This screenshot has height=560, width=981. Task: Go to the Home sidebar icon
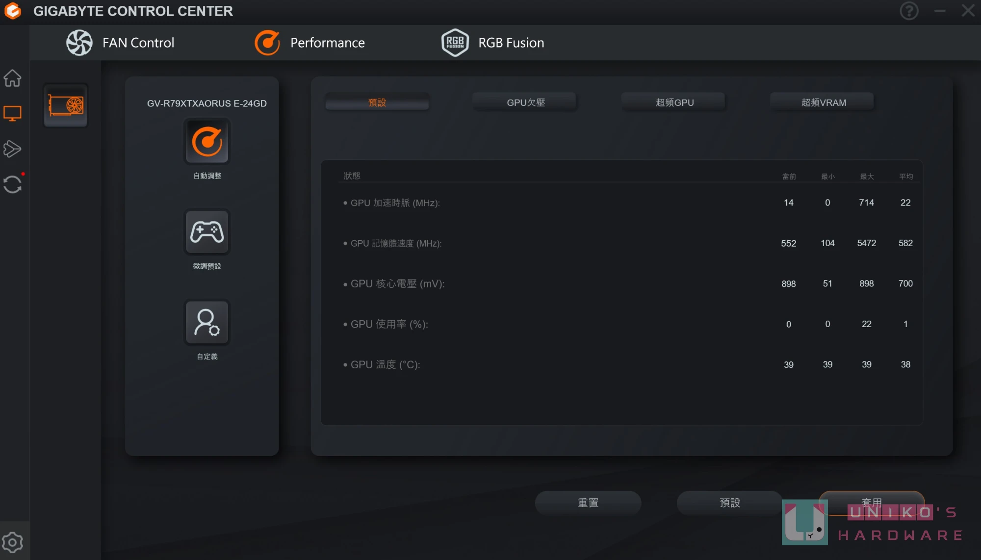(13, 78)
